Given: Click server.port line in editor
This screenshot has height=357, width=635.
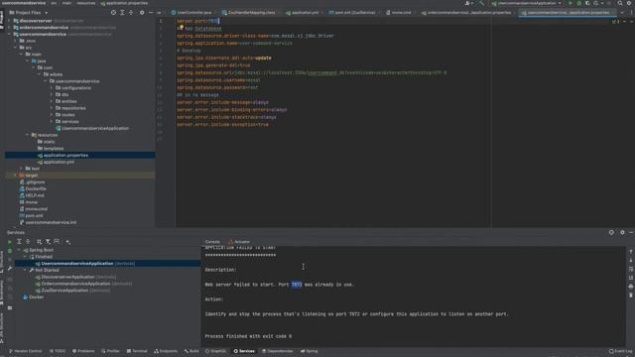Looking at the screenshot, I should 197,21.
